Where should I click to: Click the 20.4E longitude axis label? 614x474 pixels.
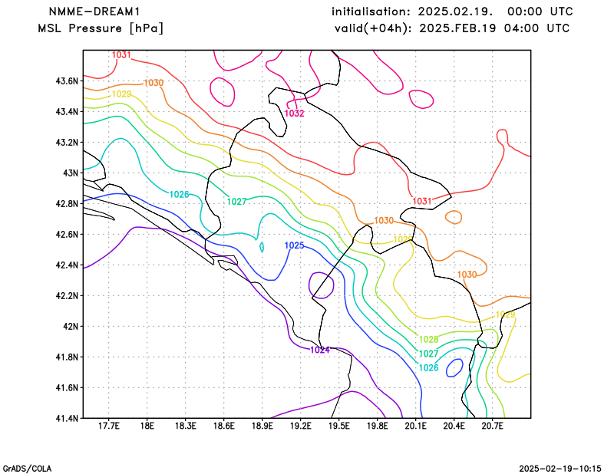[454, 426]
